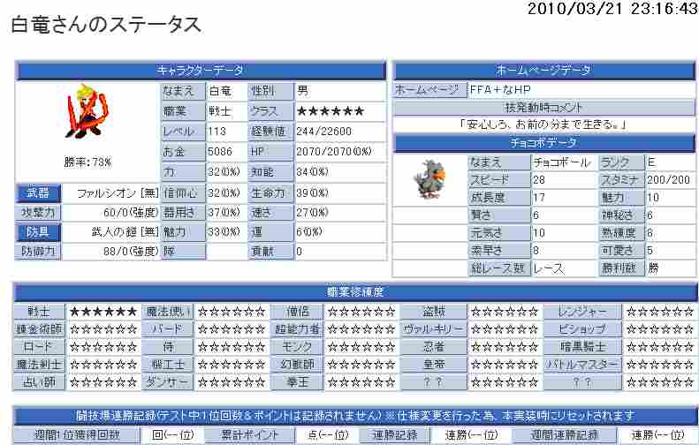The image size is (699, 445).
Task: Click the 器用さ value 37(0%)
Action: [x=224, y=213]
